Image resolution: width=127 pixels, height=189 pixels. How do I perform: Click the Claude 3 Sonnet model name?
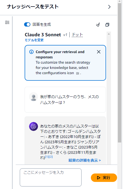pos(43,35)
